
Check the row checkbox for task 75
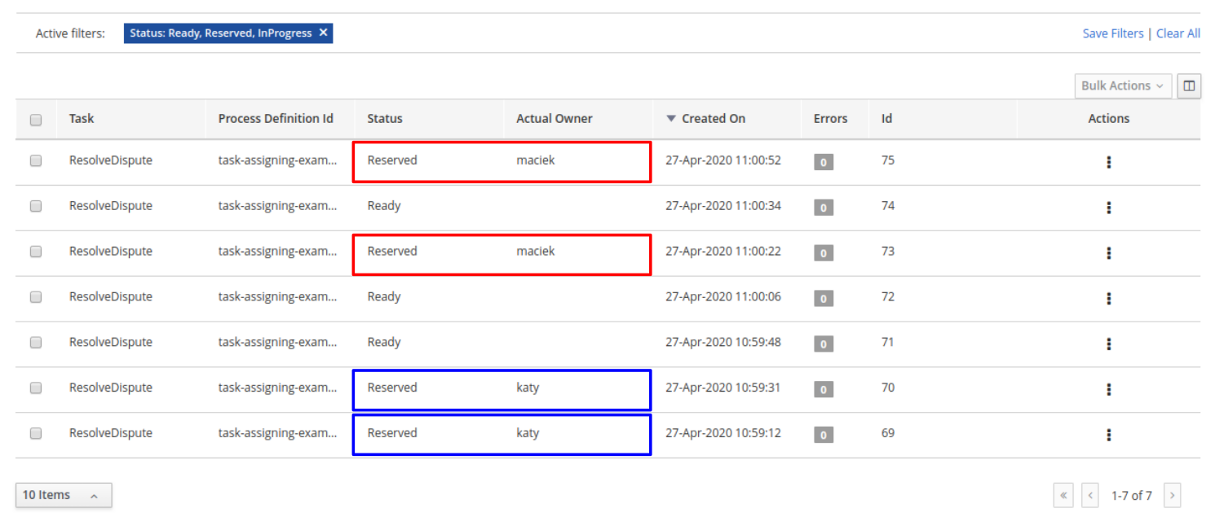pos(35,160)
